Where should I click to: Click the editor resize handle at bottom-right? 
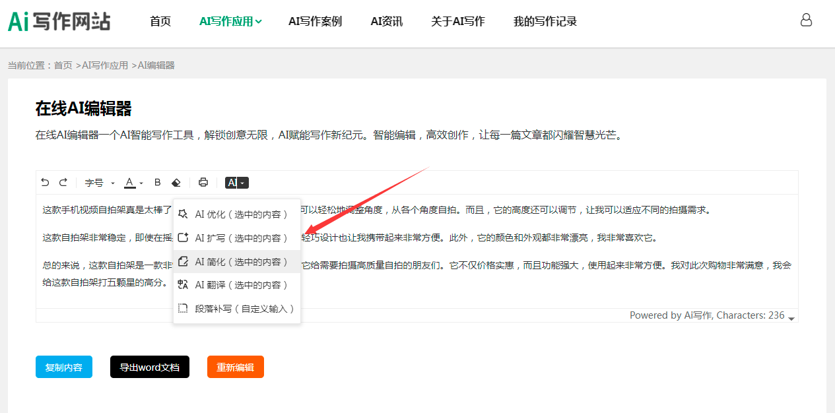pos(791,318)
